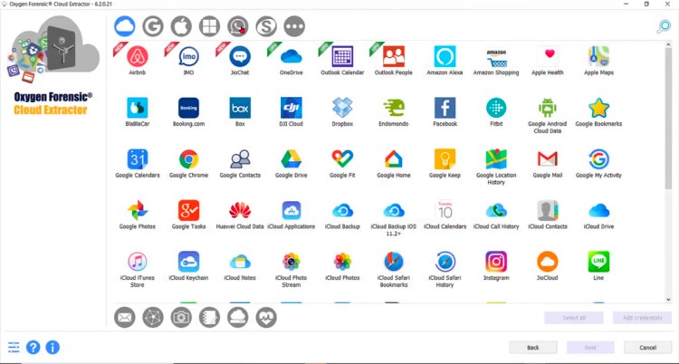Filter services by Apple category
679x364 pixels.
click(x=181, y=27)
